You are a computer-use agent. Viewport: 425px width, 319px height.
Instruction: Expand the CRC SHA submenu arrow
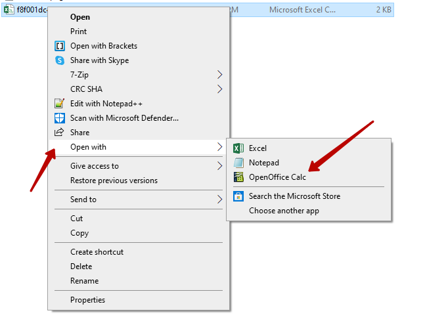coord(220,89)
